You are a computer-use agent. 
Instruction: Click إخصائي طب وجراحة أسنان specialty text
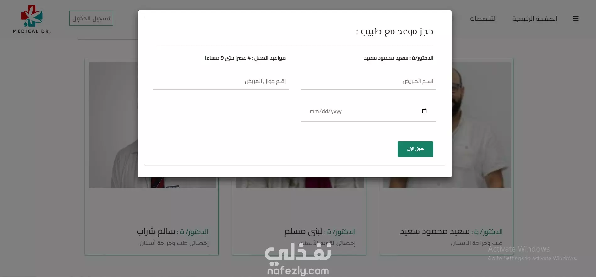(174, 243)
